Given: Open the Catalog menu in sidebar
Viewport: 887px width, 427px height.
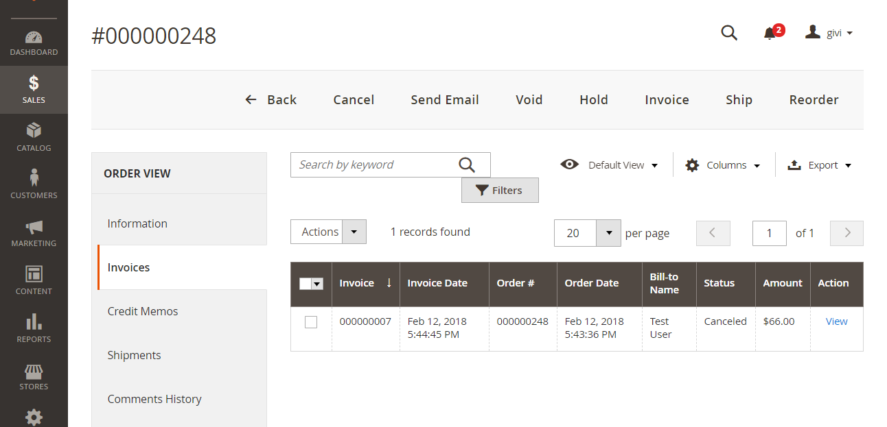Looking at the screenshot, I should (34, 137).
